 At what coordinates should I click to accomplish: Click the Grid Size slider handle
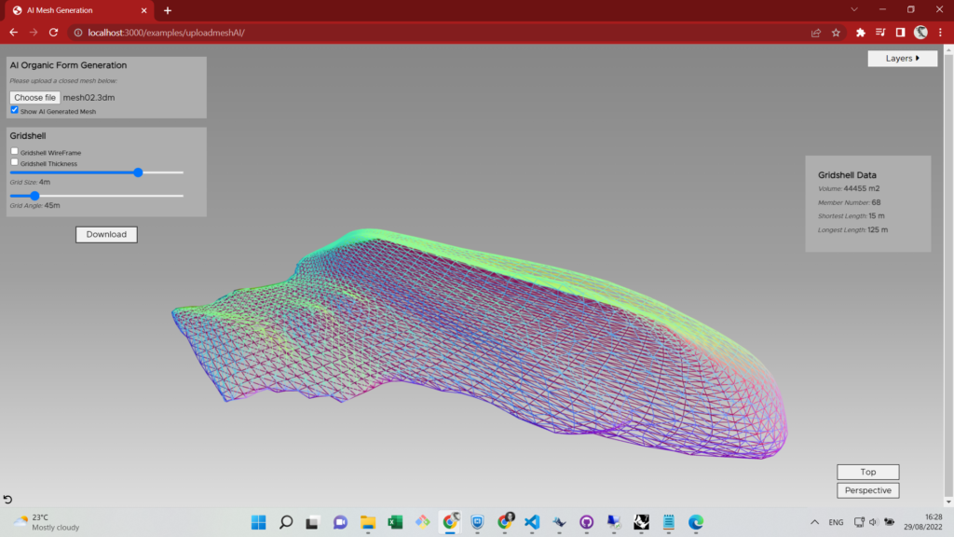click(138, 172)
